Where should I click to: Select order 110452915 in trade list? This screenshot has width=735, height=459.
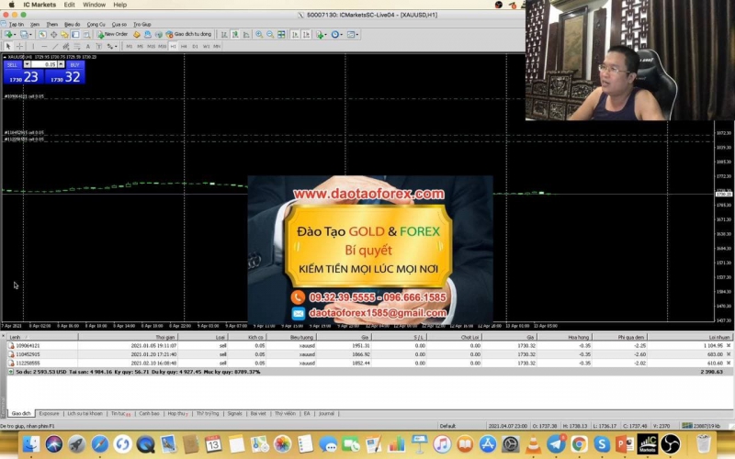click(26, 354)
